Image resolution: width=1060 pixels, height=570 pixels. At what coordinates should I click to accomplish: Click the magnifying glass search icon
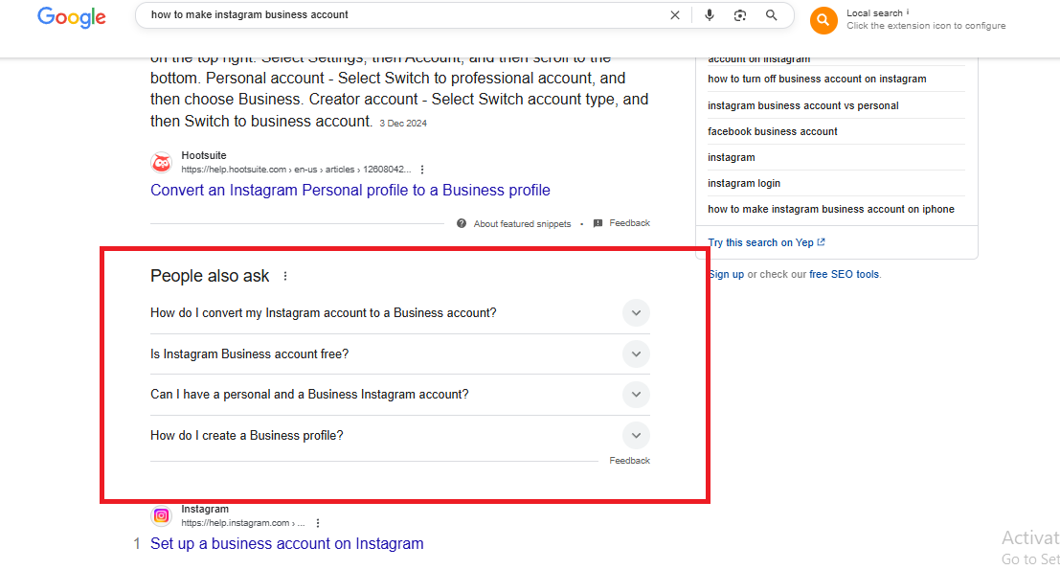772,15
